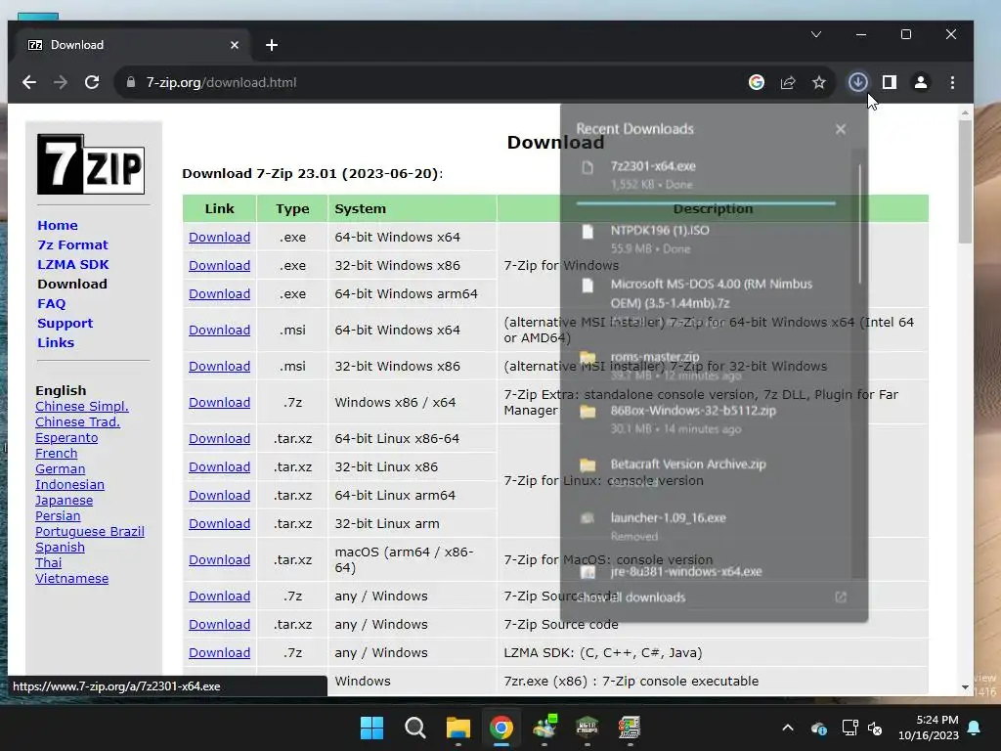Open the 7z Format page
This screenshot has height=751, width=1001.
click(x=72, y=244)
